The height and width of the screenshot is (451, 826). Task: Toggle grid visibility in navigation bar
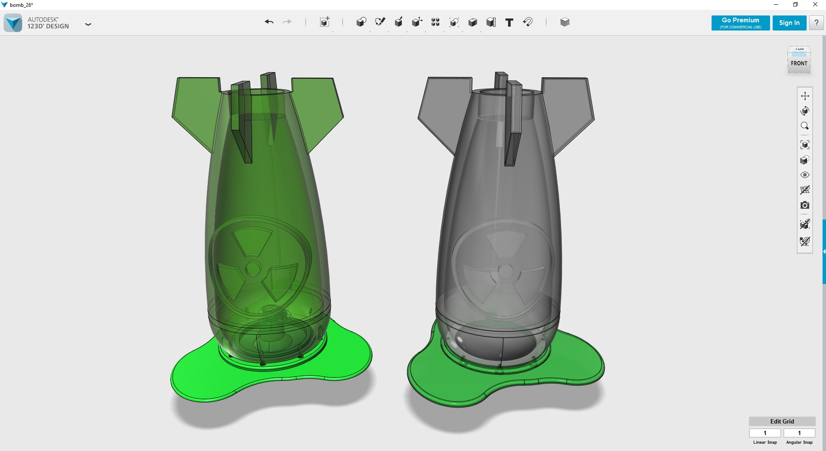(805, 190)
